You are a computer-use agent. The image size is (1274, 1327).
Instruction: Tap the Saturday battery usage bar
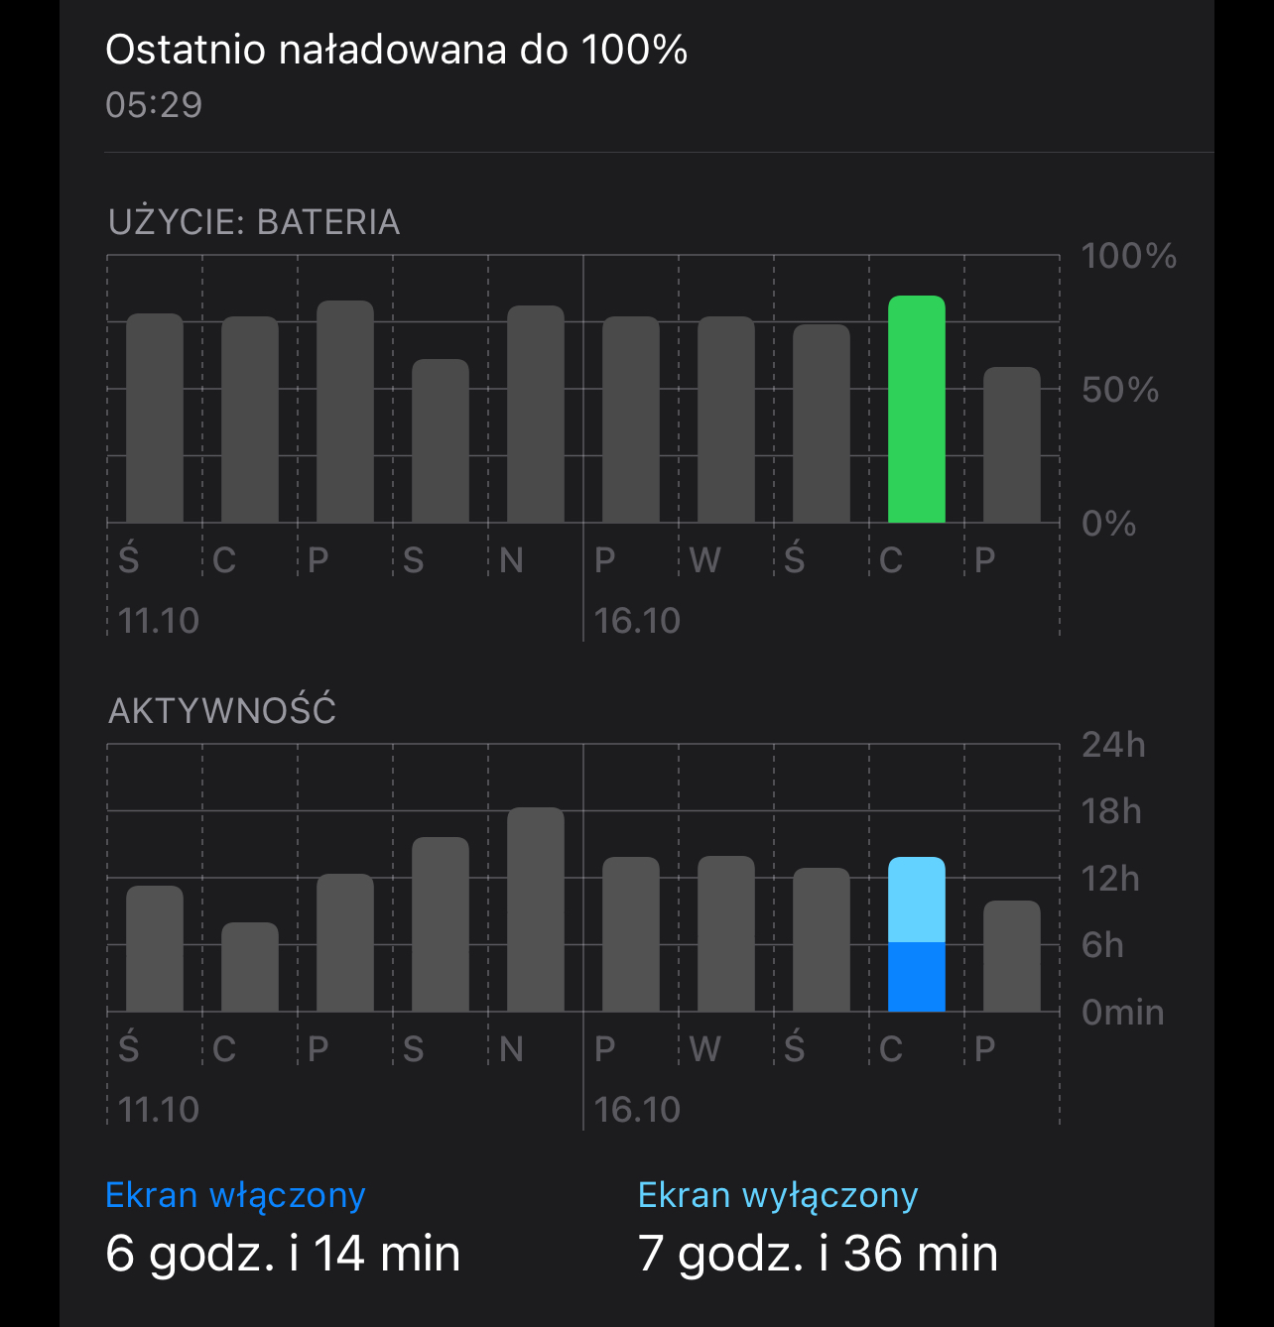pos(441,440)
